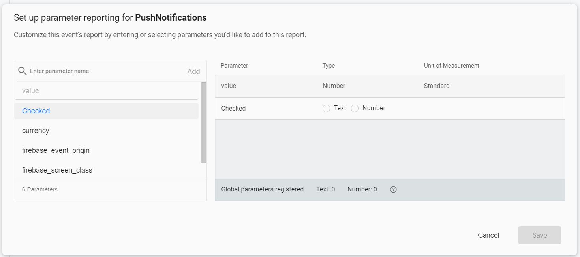Select the value suggestion entry
This screenshot has height=257, width=580.
pos(31,90)
